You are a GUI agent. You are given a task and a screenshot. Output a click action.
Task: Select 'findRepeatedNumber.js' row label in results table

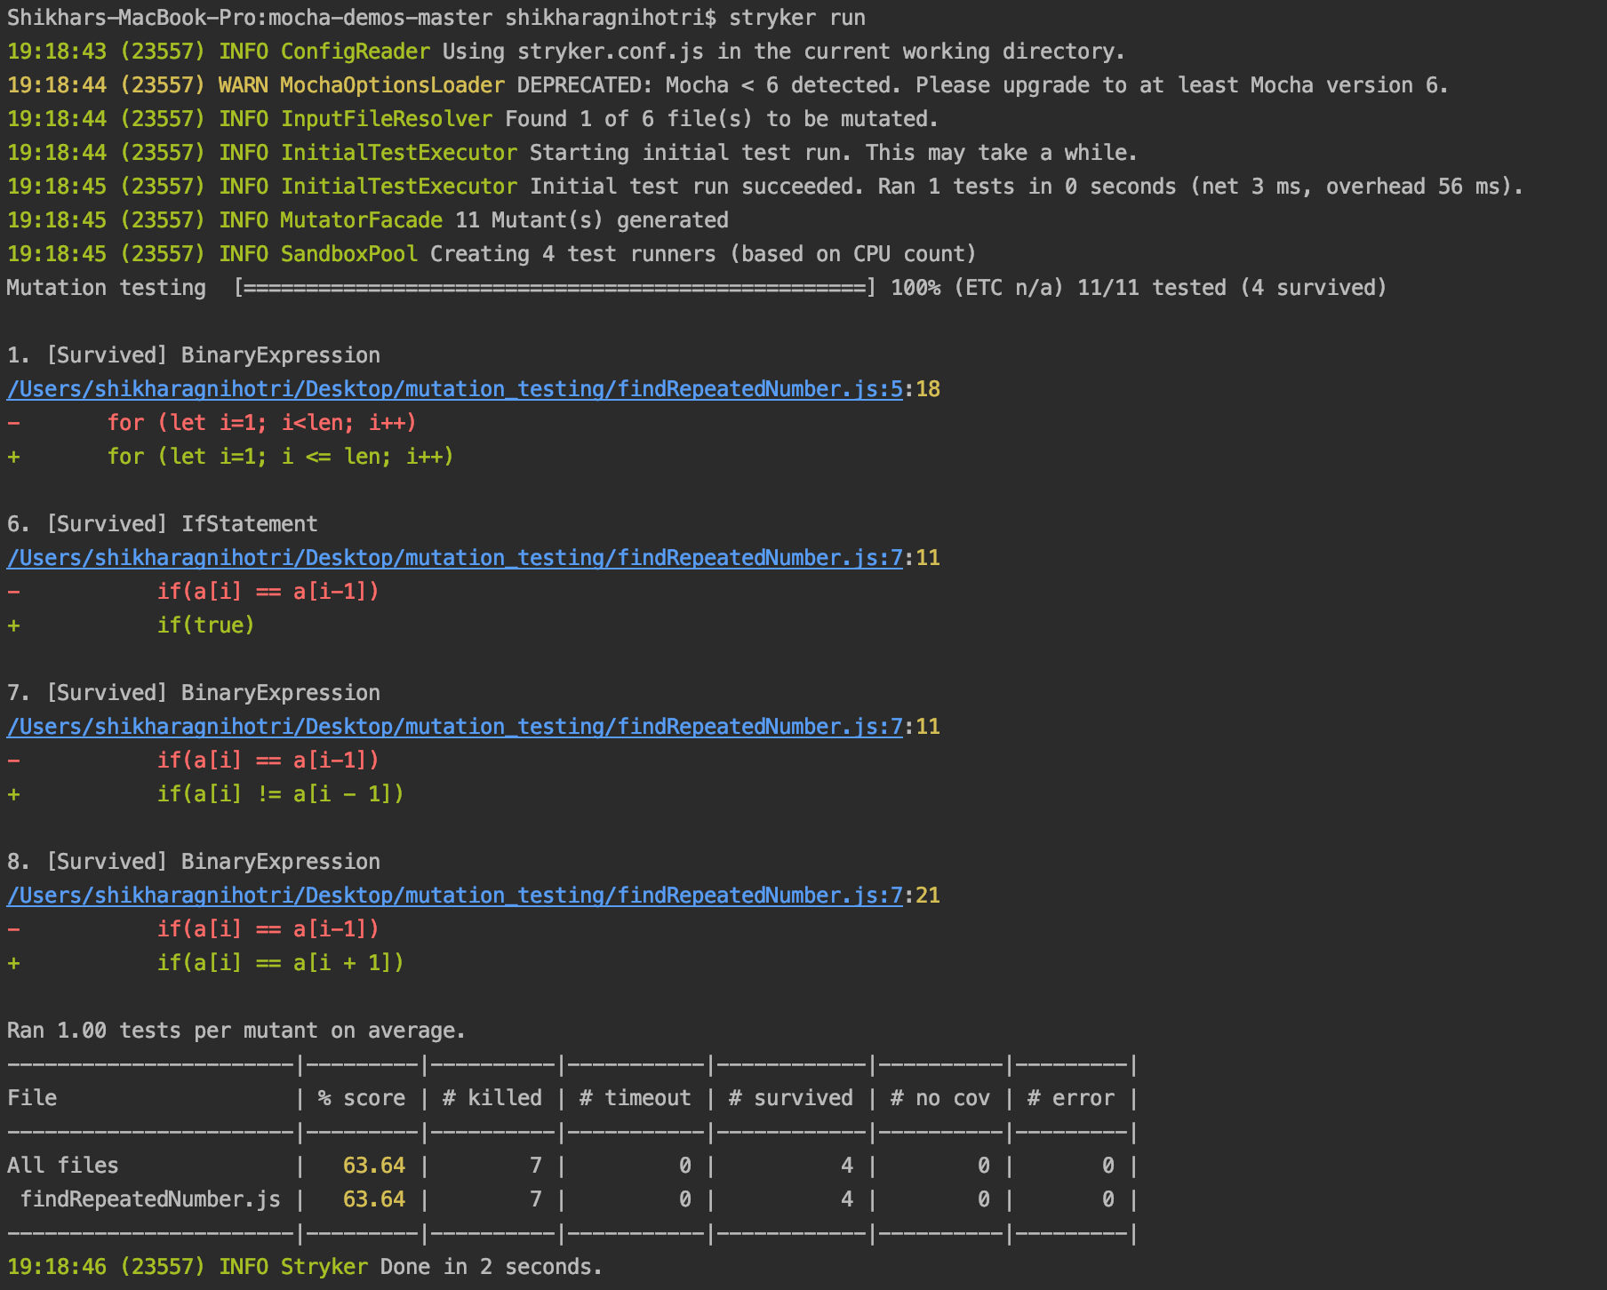click(x=150, y=1199)
